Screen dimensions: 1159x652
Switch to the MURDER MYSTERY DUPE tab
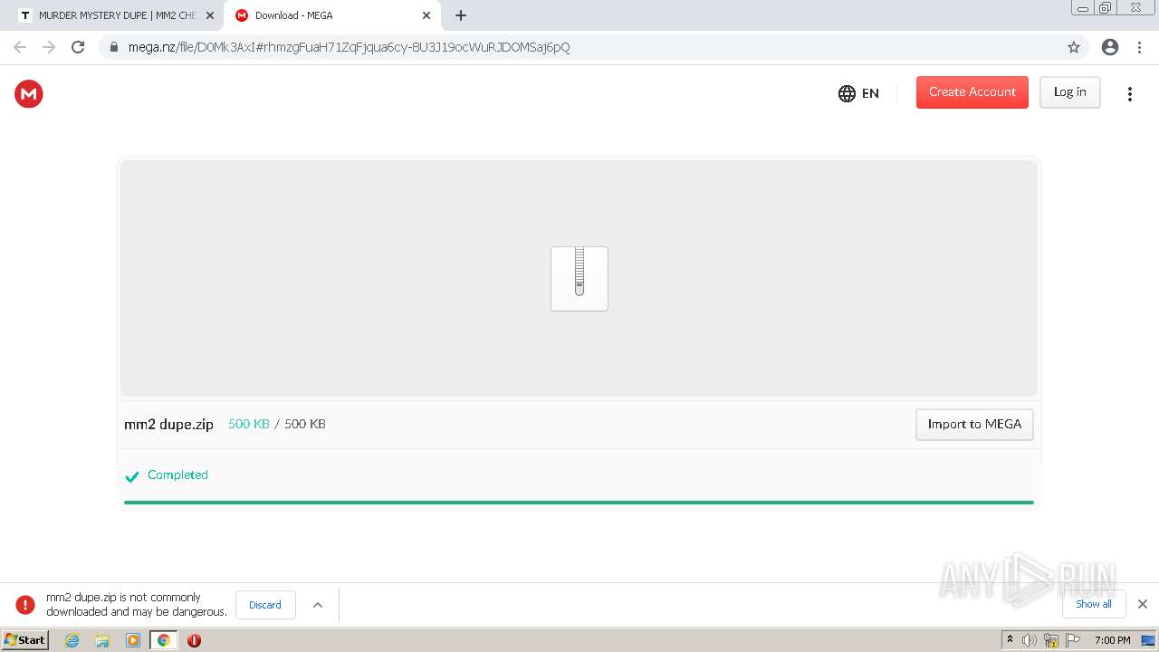tap(117, 15)
